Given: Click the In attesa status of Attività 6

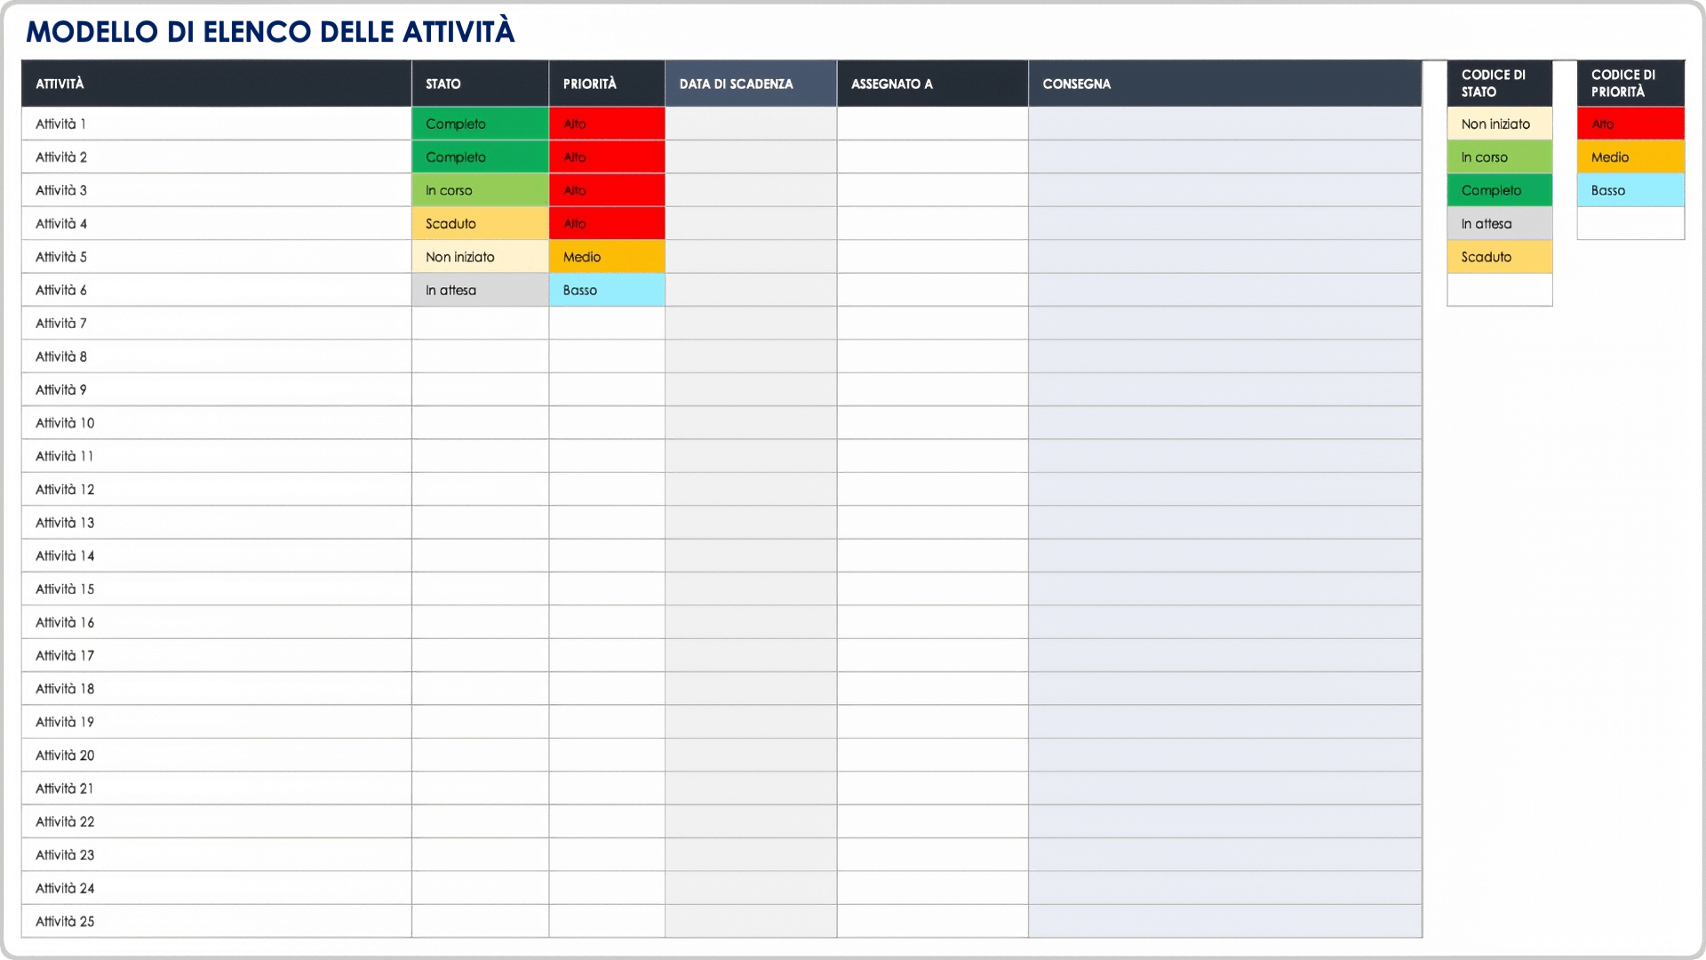Looking at the screenshot, I should [480, 290].
